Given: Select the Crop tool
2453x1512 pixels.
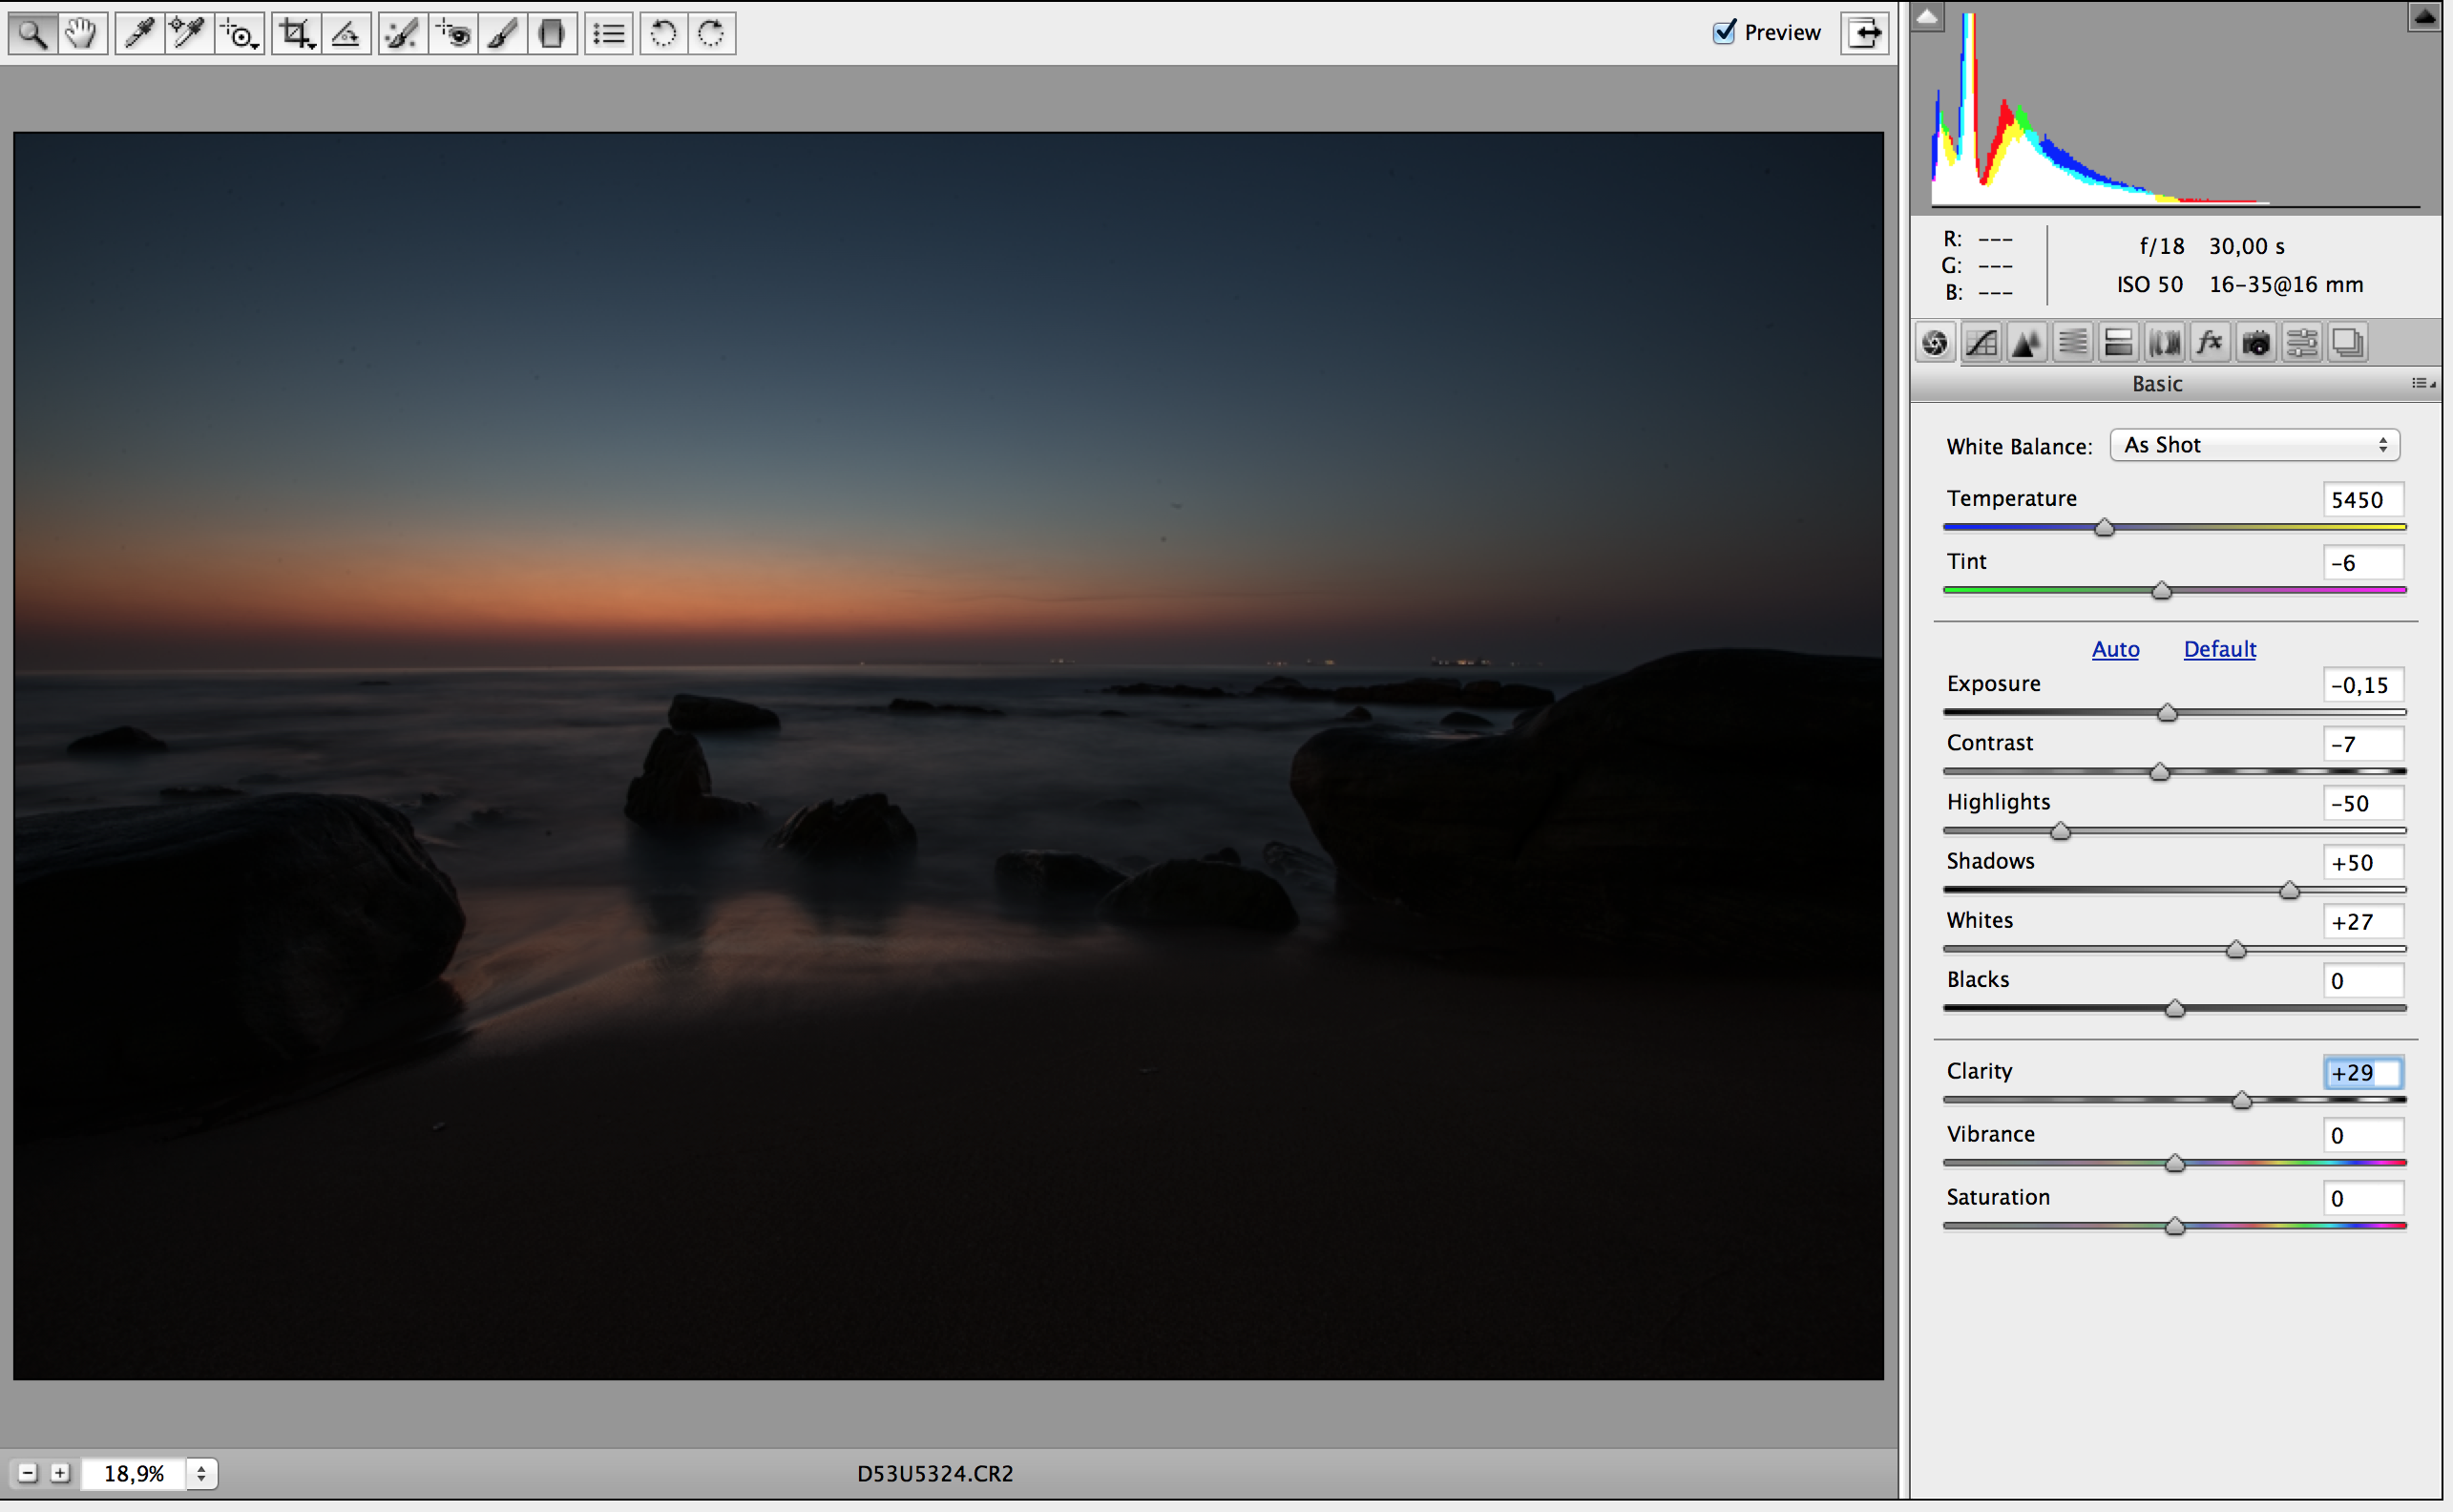Looking at the screenshot, I should 296,34.
